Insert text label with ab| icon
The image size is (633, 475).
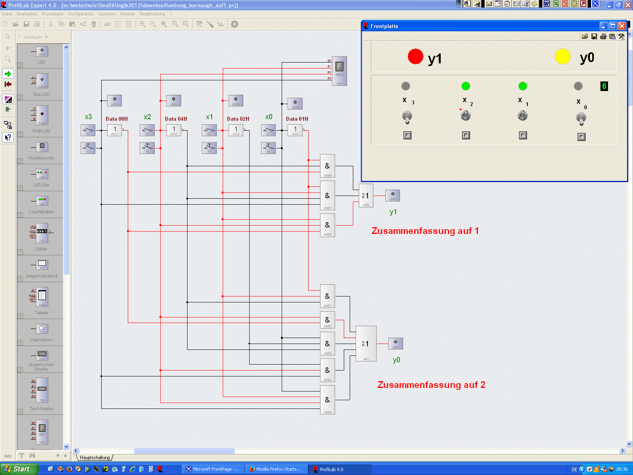(107, 24)
